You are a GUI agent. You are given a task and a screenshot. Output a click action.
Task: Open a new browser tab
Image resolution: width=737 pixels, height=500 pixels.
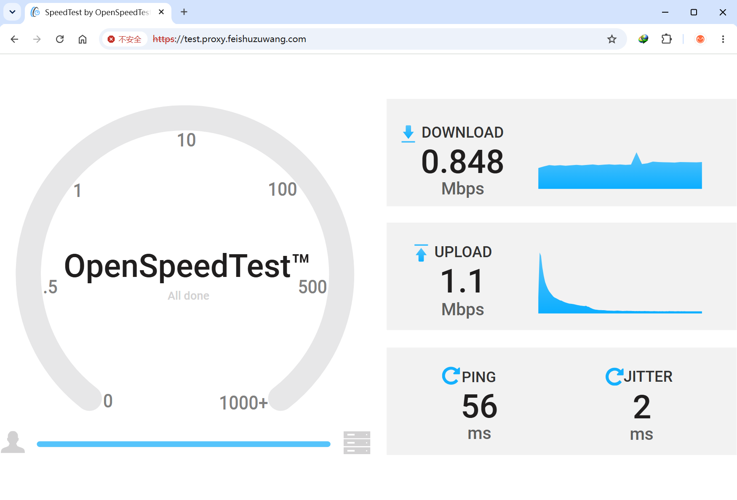point(184,12)
